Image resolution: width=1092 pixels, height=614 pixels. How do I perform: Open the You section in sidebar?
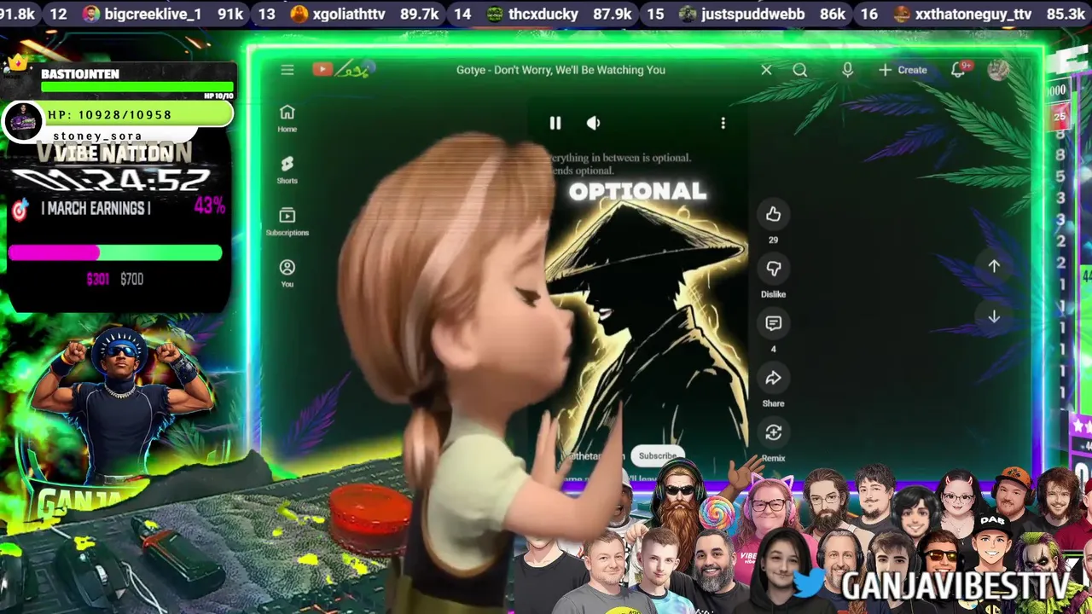[x=288, y=273]
